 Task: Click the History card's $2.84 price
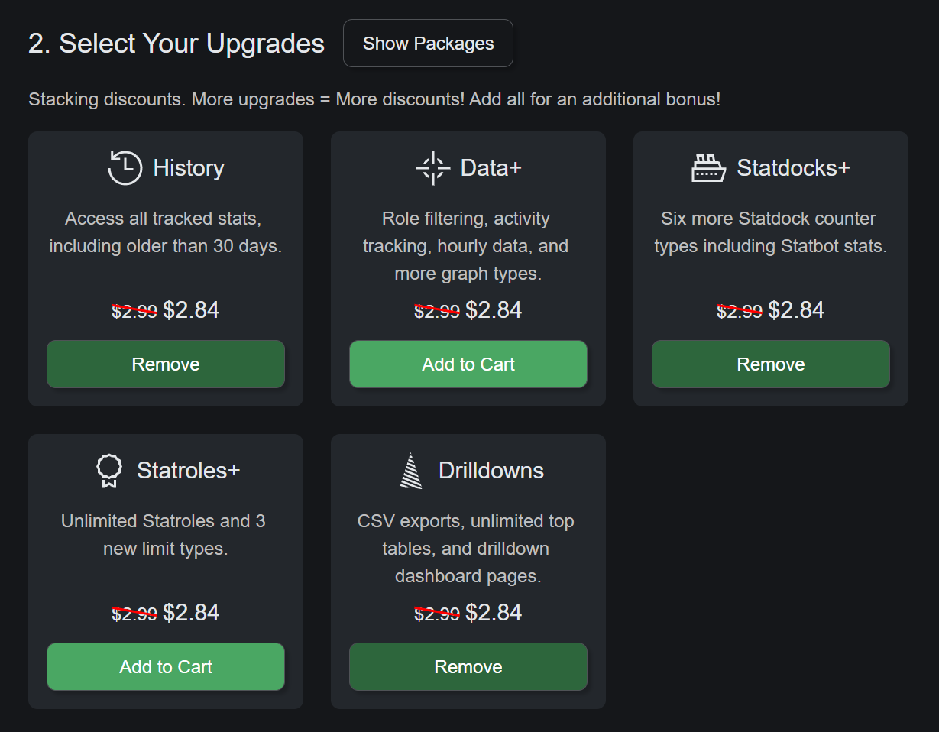(191, 310)
